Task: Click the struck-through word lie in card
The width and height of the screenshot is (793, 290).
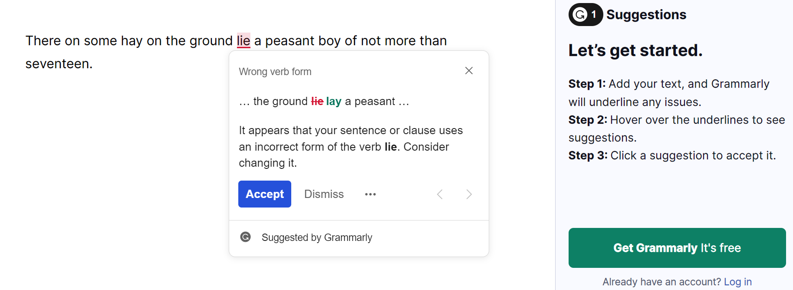Action: tap(317, 101)
